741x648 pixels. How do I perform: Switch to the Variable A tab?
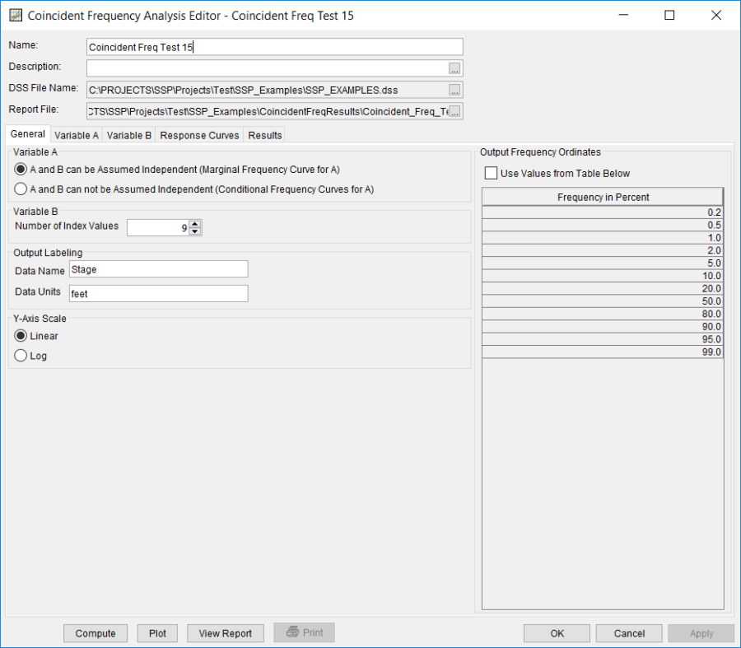point(76,134)
